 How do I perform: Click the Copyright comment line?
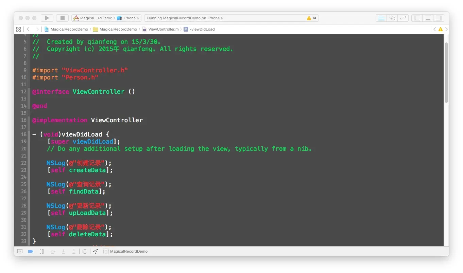[x=133, y=49]
